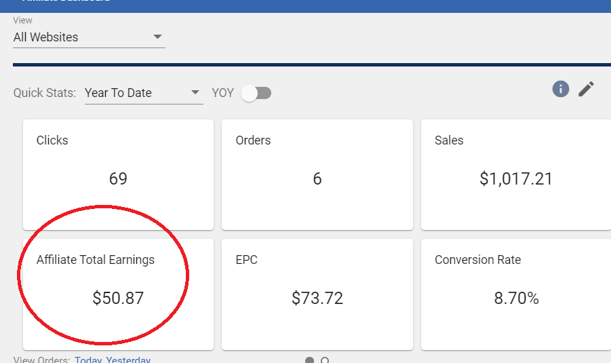
Task: Click the Orders stat card
Action: 317,174
